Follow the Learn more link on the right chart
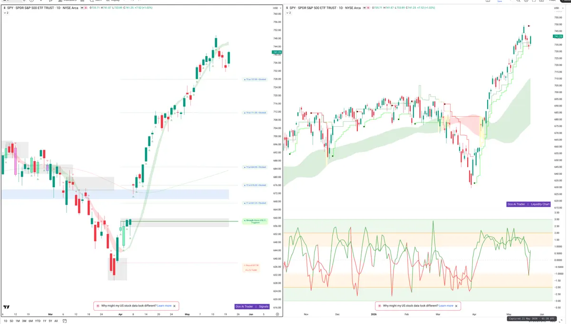 tap(446, 306)
